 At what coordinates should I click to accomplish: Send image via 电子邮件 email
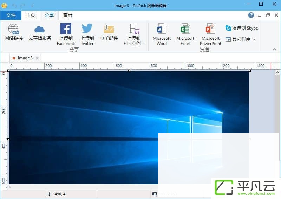click(x=109, y=32)
